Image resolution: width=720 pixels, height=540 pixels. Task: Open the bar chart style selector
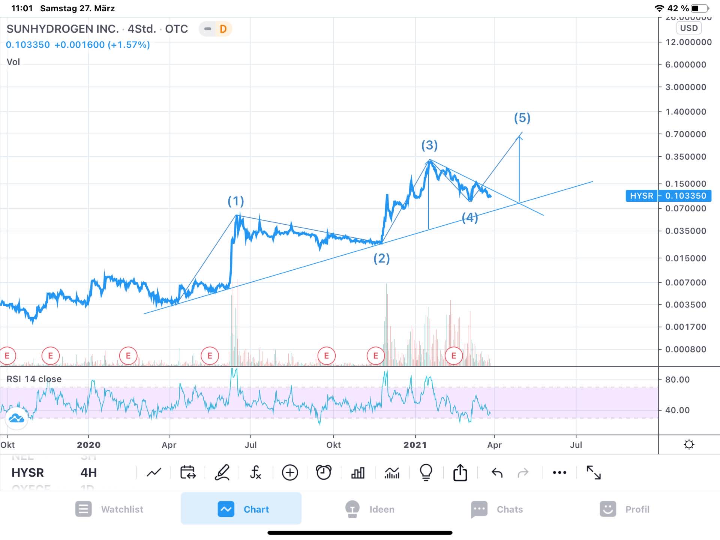pos(358,472)
